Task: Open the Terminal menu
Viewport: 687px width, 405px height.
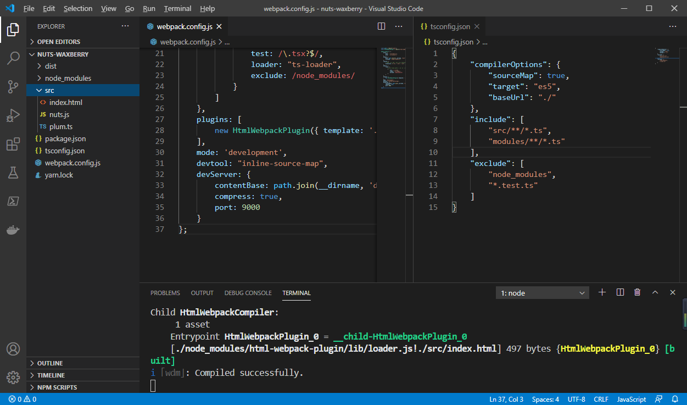Action: pos(177,8)
